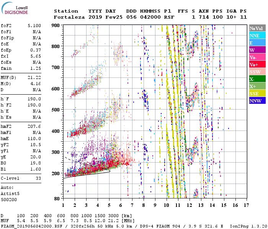The width and height of the screenshot is (268, 229).
Task: Select the Vo- pink legend swatch
Action: pos(257,57)
